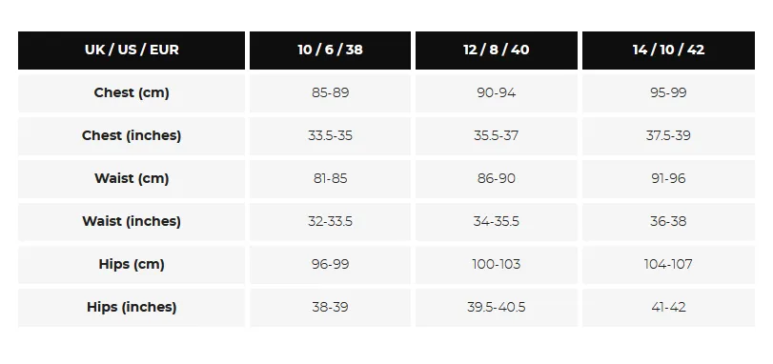Screen dimensions: 773x364
Task: Click the 81-85 waist cm cell
Action: click(330, 179)
